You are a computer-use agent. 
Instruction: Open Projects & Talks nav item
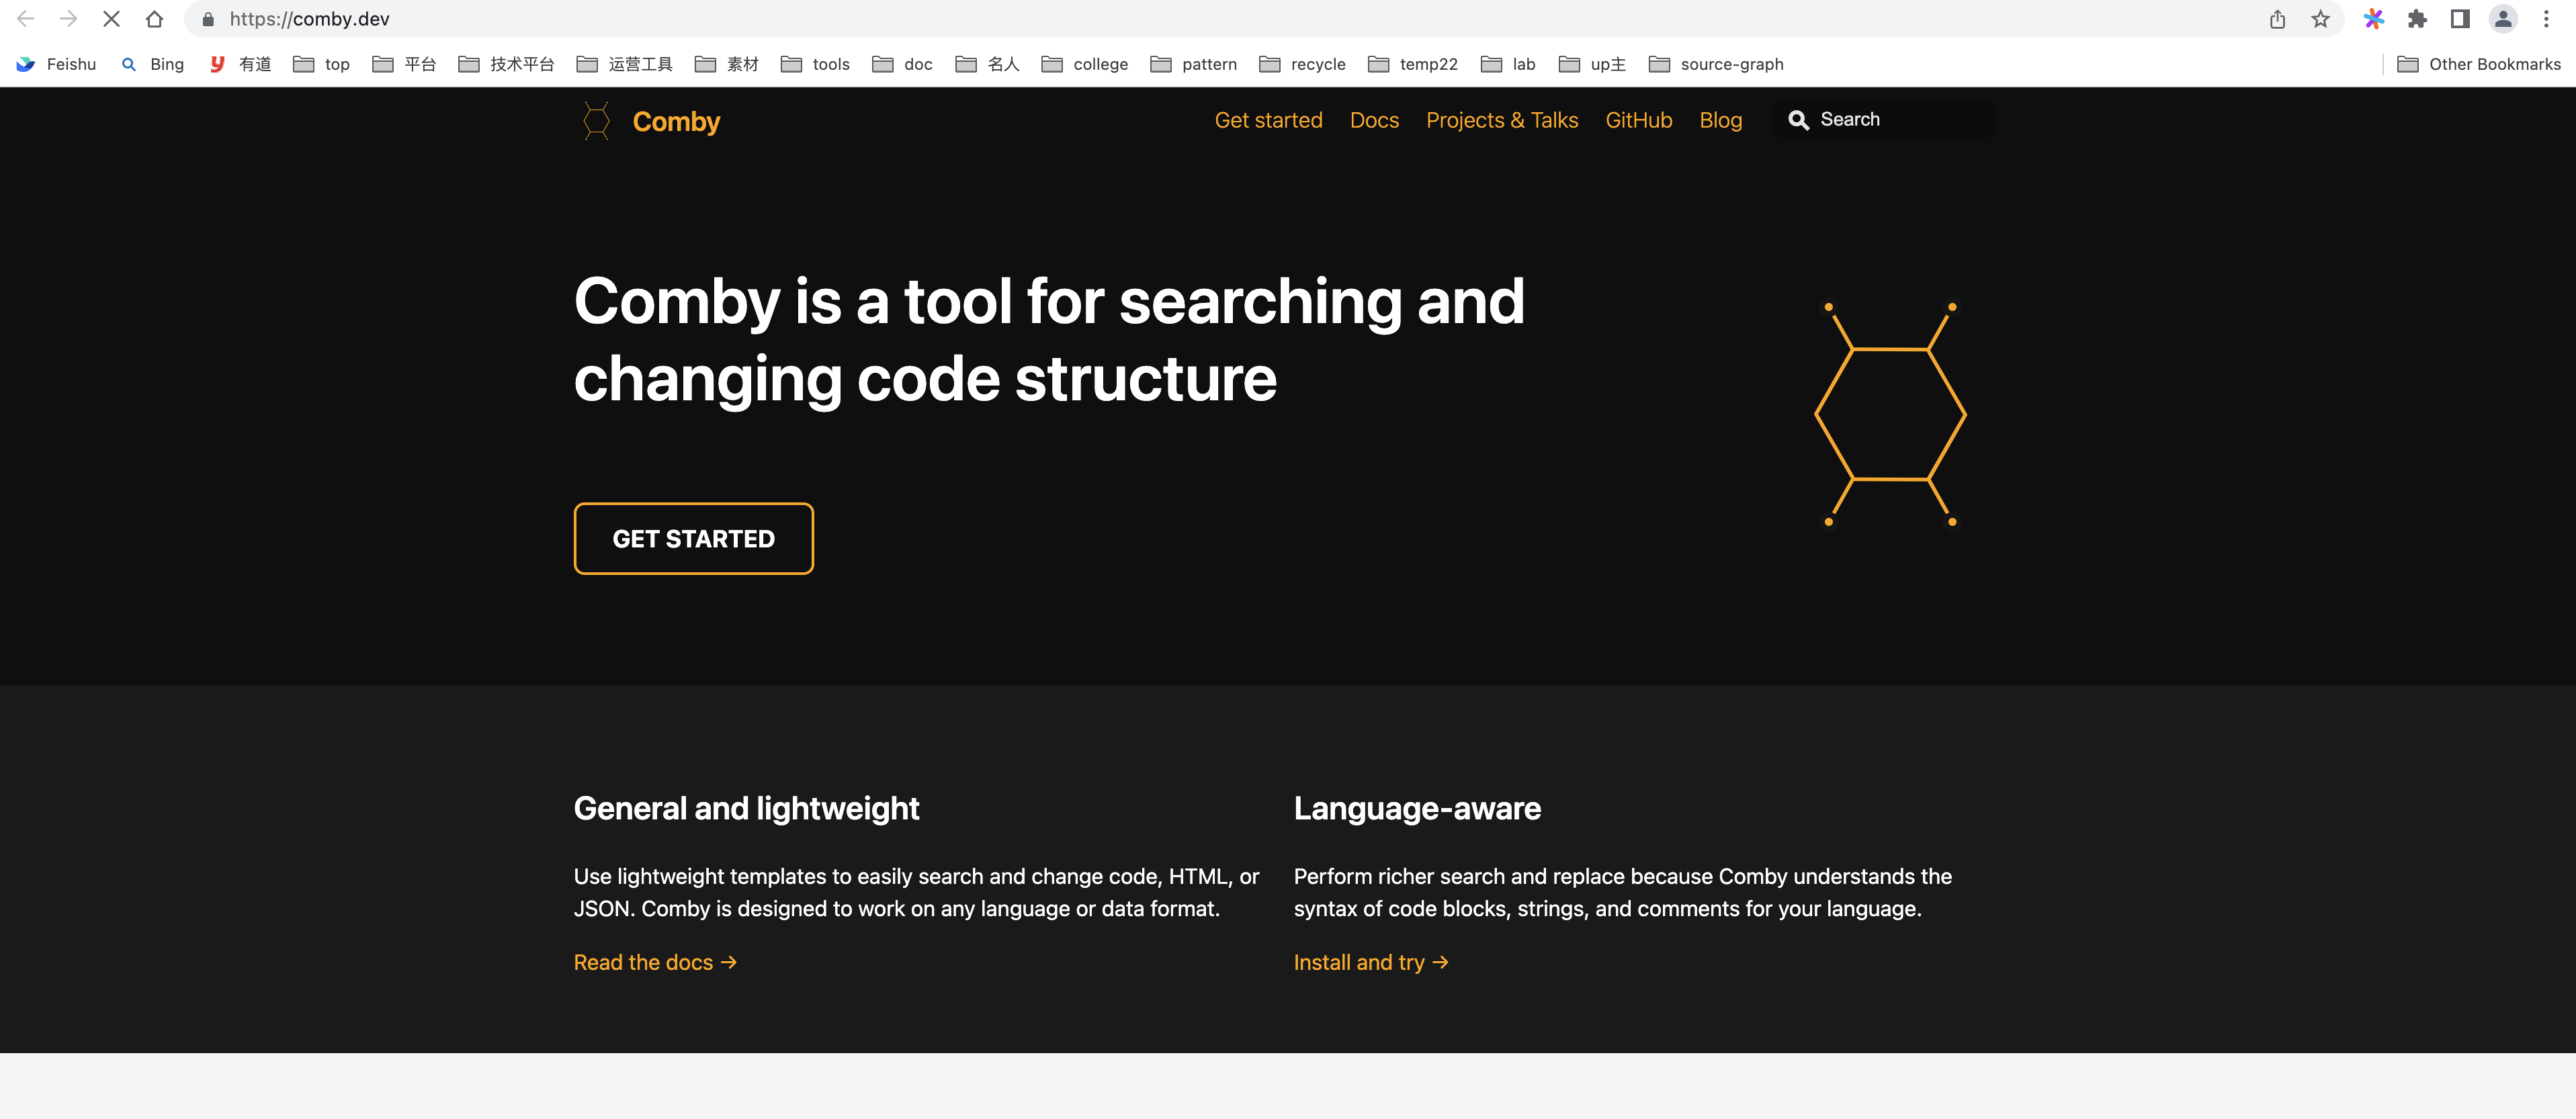tap(1502, 120)
